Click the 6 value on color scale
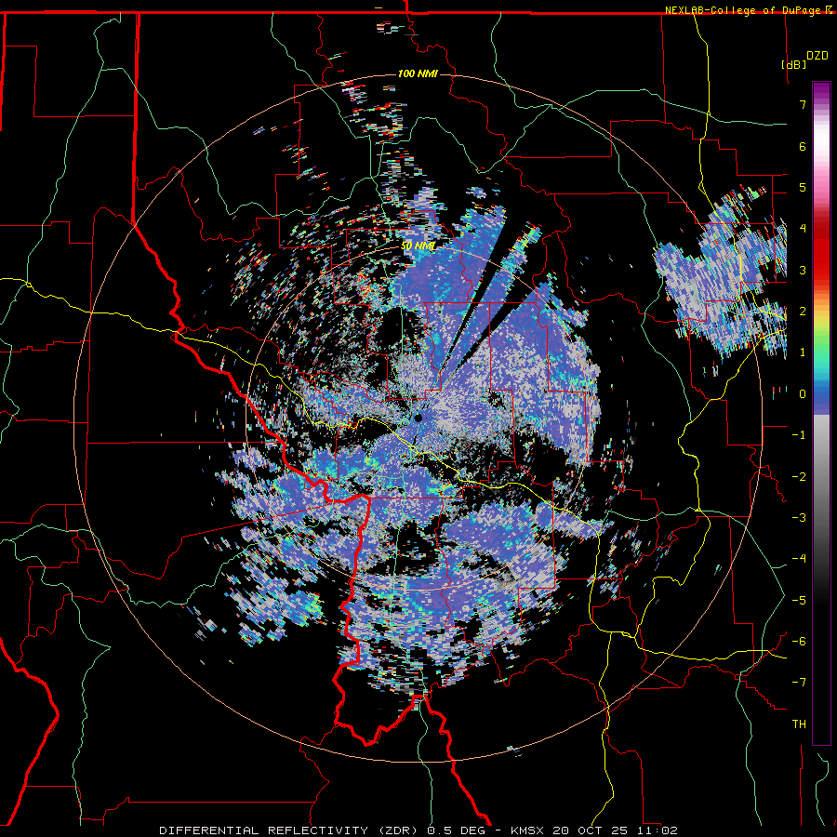This screenshot has width=837, height=837. tap(803, 146)
